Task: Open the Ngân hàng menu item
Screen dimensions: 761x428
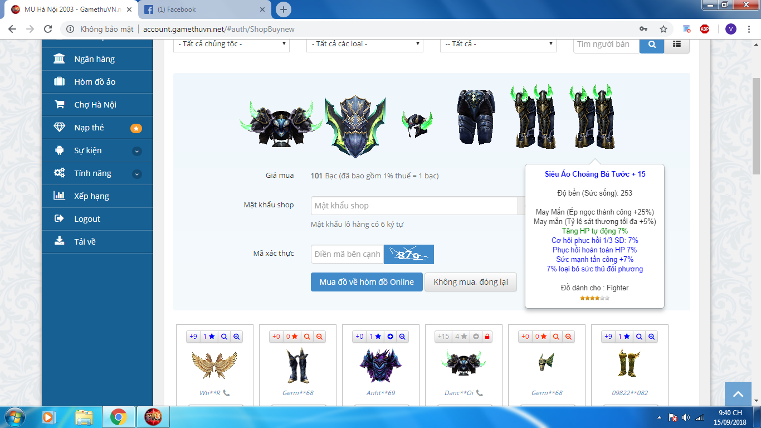Action: pyautogui.click(x=97, y=59)
